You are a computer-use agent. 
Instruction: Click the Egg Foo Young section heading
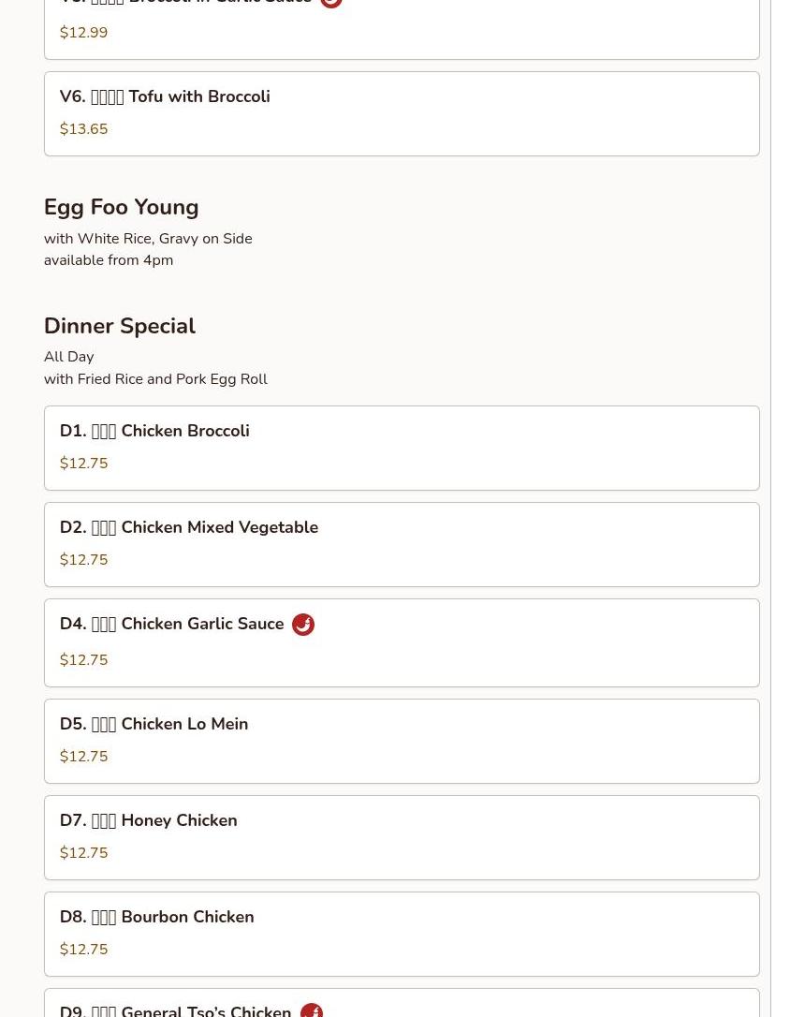point(122,207)
